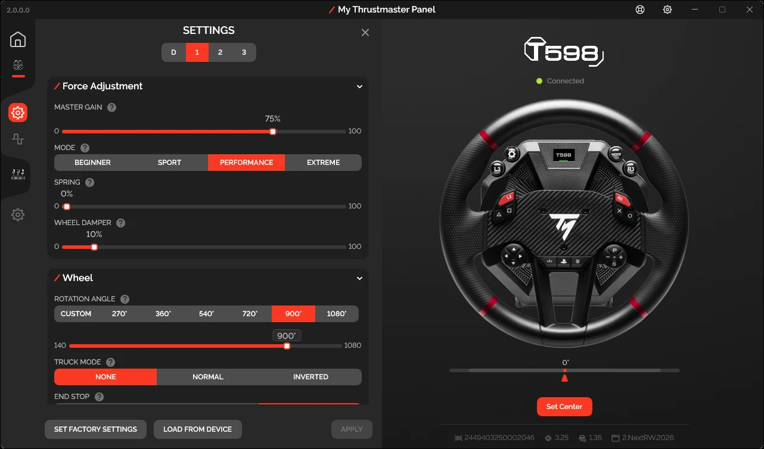Viewport: 764px width, 449px height.
Task: Set truck mode to INVERTED
Action: click(310, 377)
